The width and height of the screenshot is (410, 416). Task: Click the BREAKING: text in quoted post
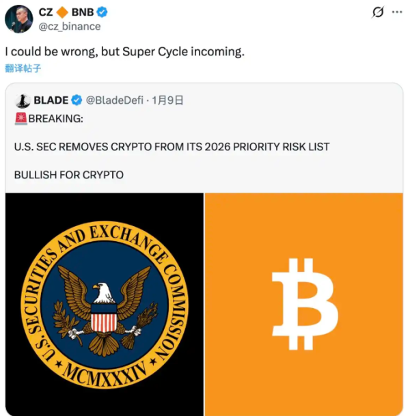[x=55, y=118]
